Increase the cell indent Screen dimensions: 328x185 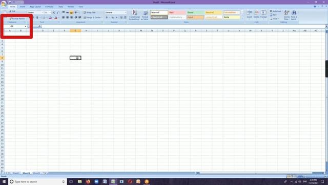pos(80,17)
